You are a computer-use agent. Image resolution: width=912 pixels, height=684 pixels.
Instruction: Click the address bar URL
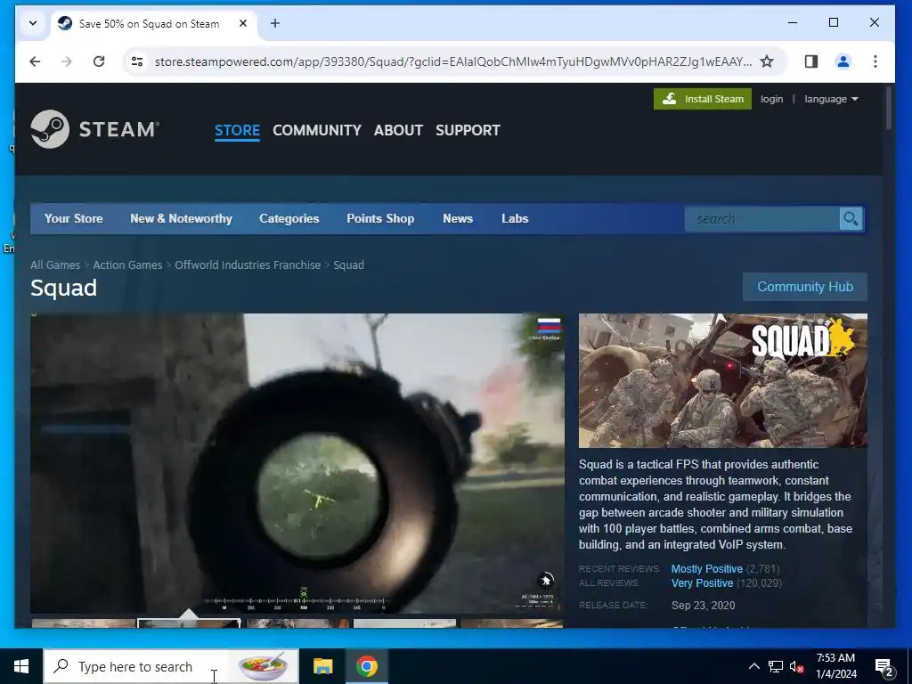coord(453,61)
